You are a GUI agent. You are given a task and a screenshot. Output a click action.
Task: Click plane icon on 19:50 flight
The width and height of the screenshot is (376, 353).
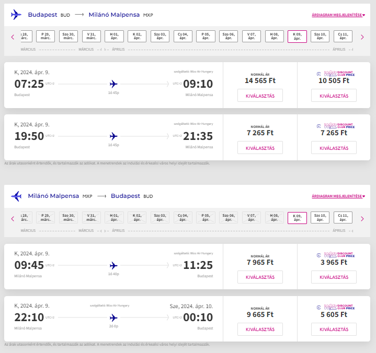pyautogui.click(x=113, y=136)
